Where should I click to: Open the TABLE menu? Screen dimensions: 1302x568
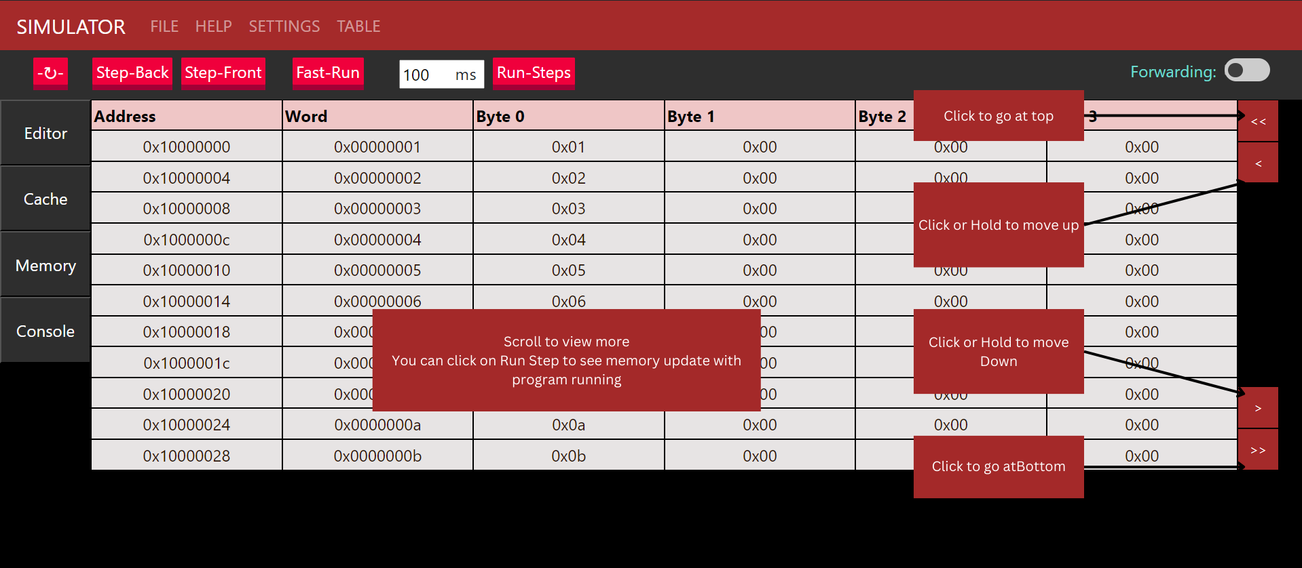tap(358, 26)
